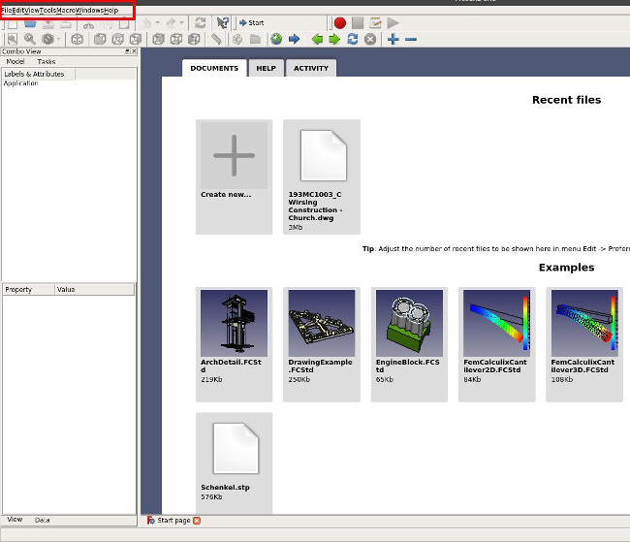630x542 pixels.
Task: Open the File menu
Action: (x=7, y=10)
